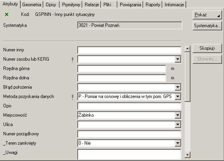This screenshot has height=161, width=224.
Task: Open Metoda pozyskania danych dropdown arrow
Action: (178, 96)
